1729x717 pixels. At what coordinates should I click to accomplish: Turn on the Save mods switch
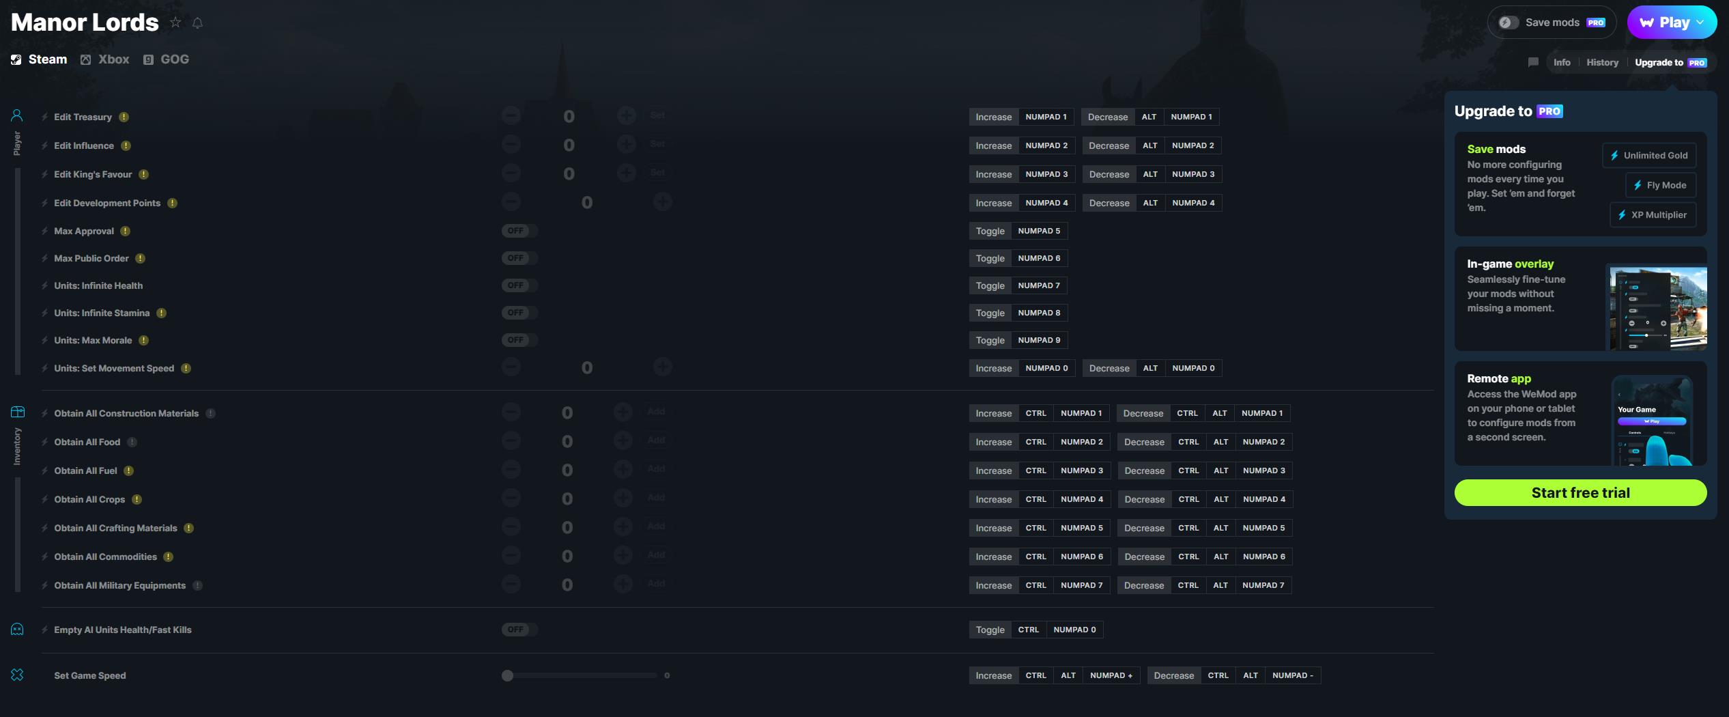1509,23
